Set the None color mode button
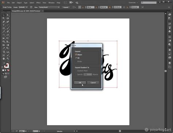This screenshot has height=133, width=173. (8, 70)
